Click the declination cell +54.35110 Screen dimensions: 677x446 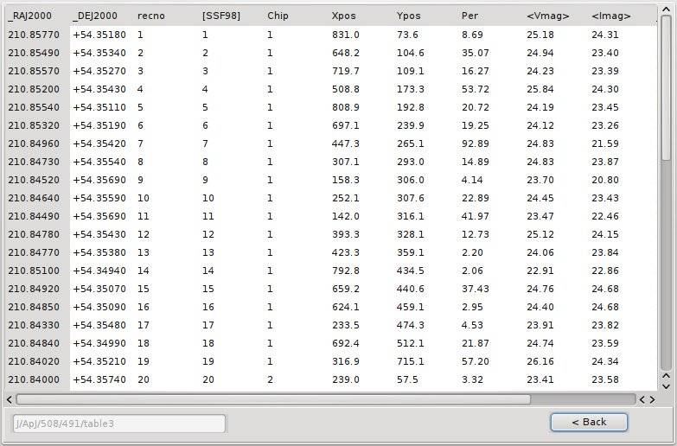[x=99, y=107]
